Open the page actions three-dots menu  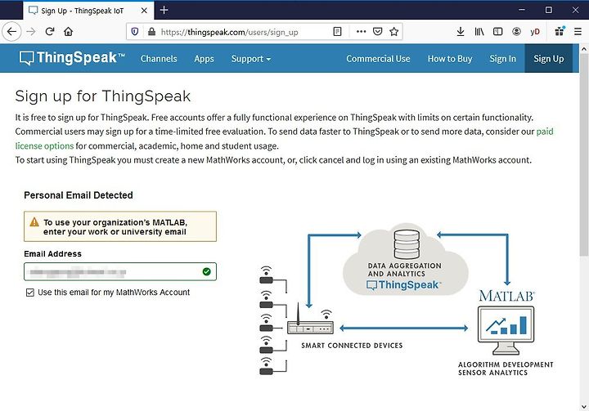361,32
